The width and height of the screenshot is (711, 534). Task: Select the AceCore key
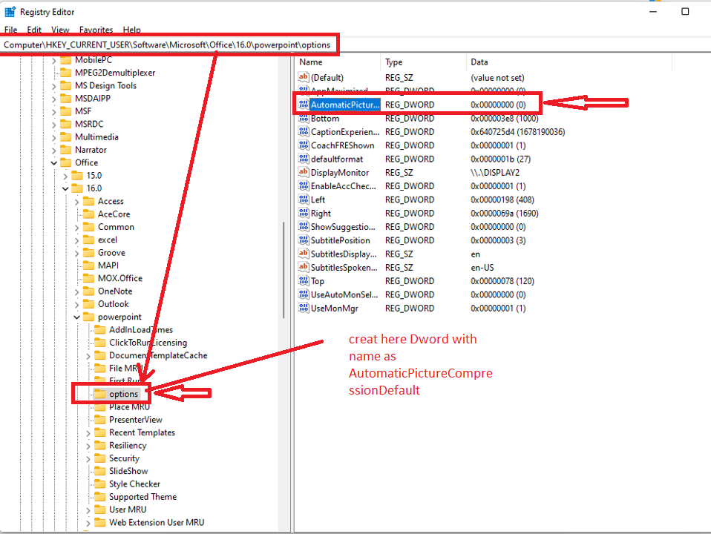(114, 214)
